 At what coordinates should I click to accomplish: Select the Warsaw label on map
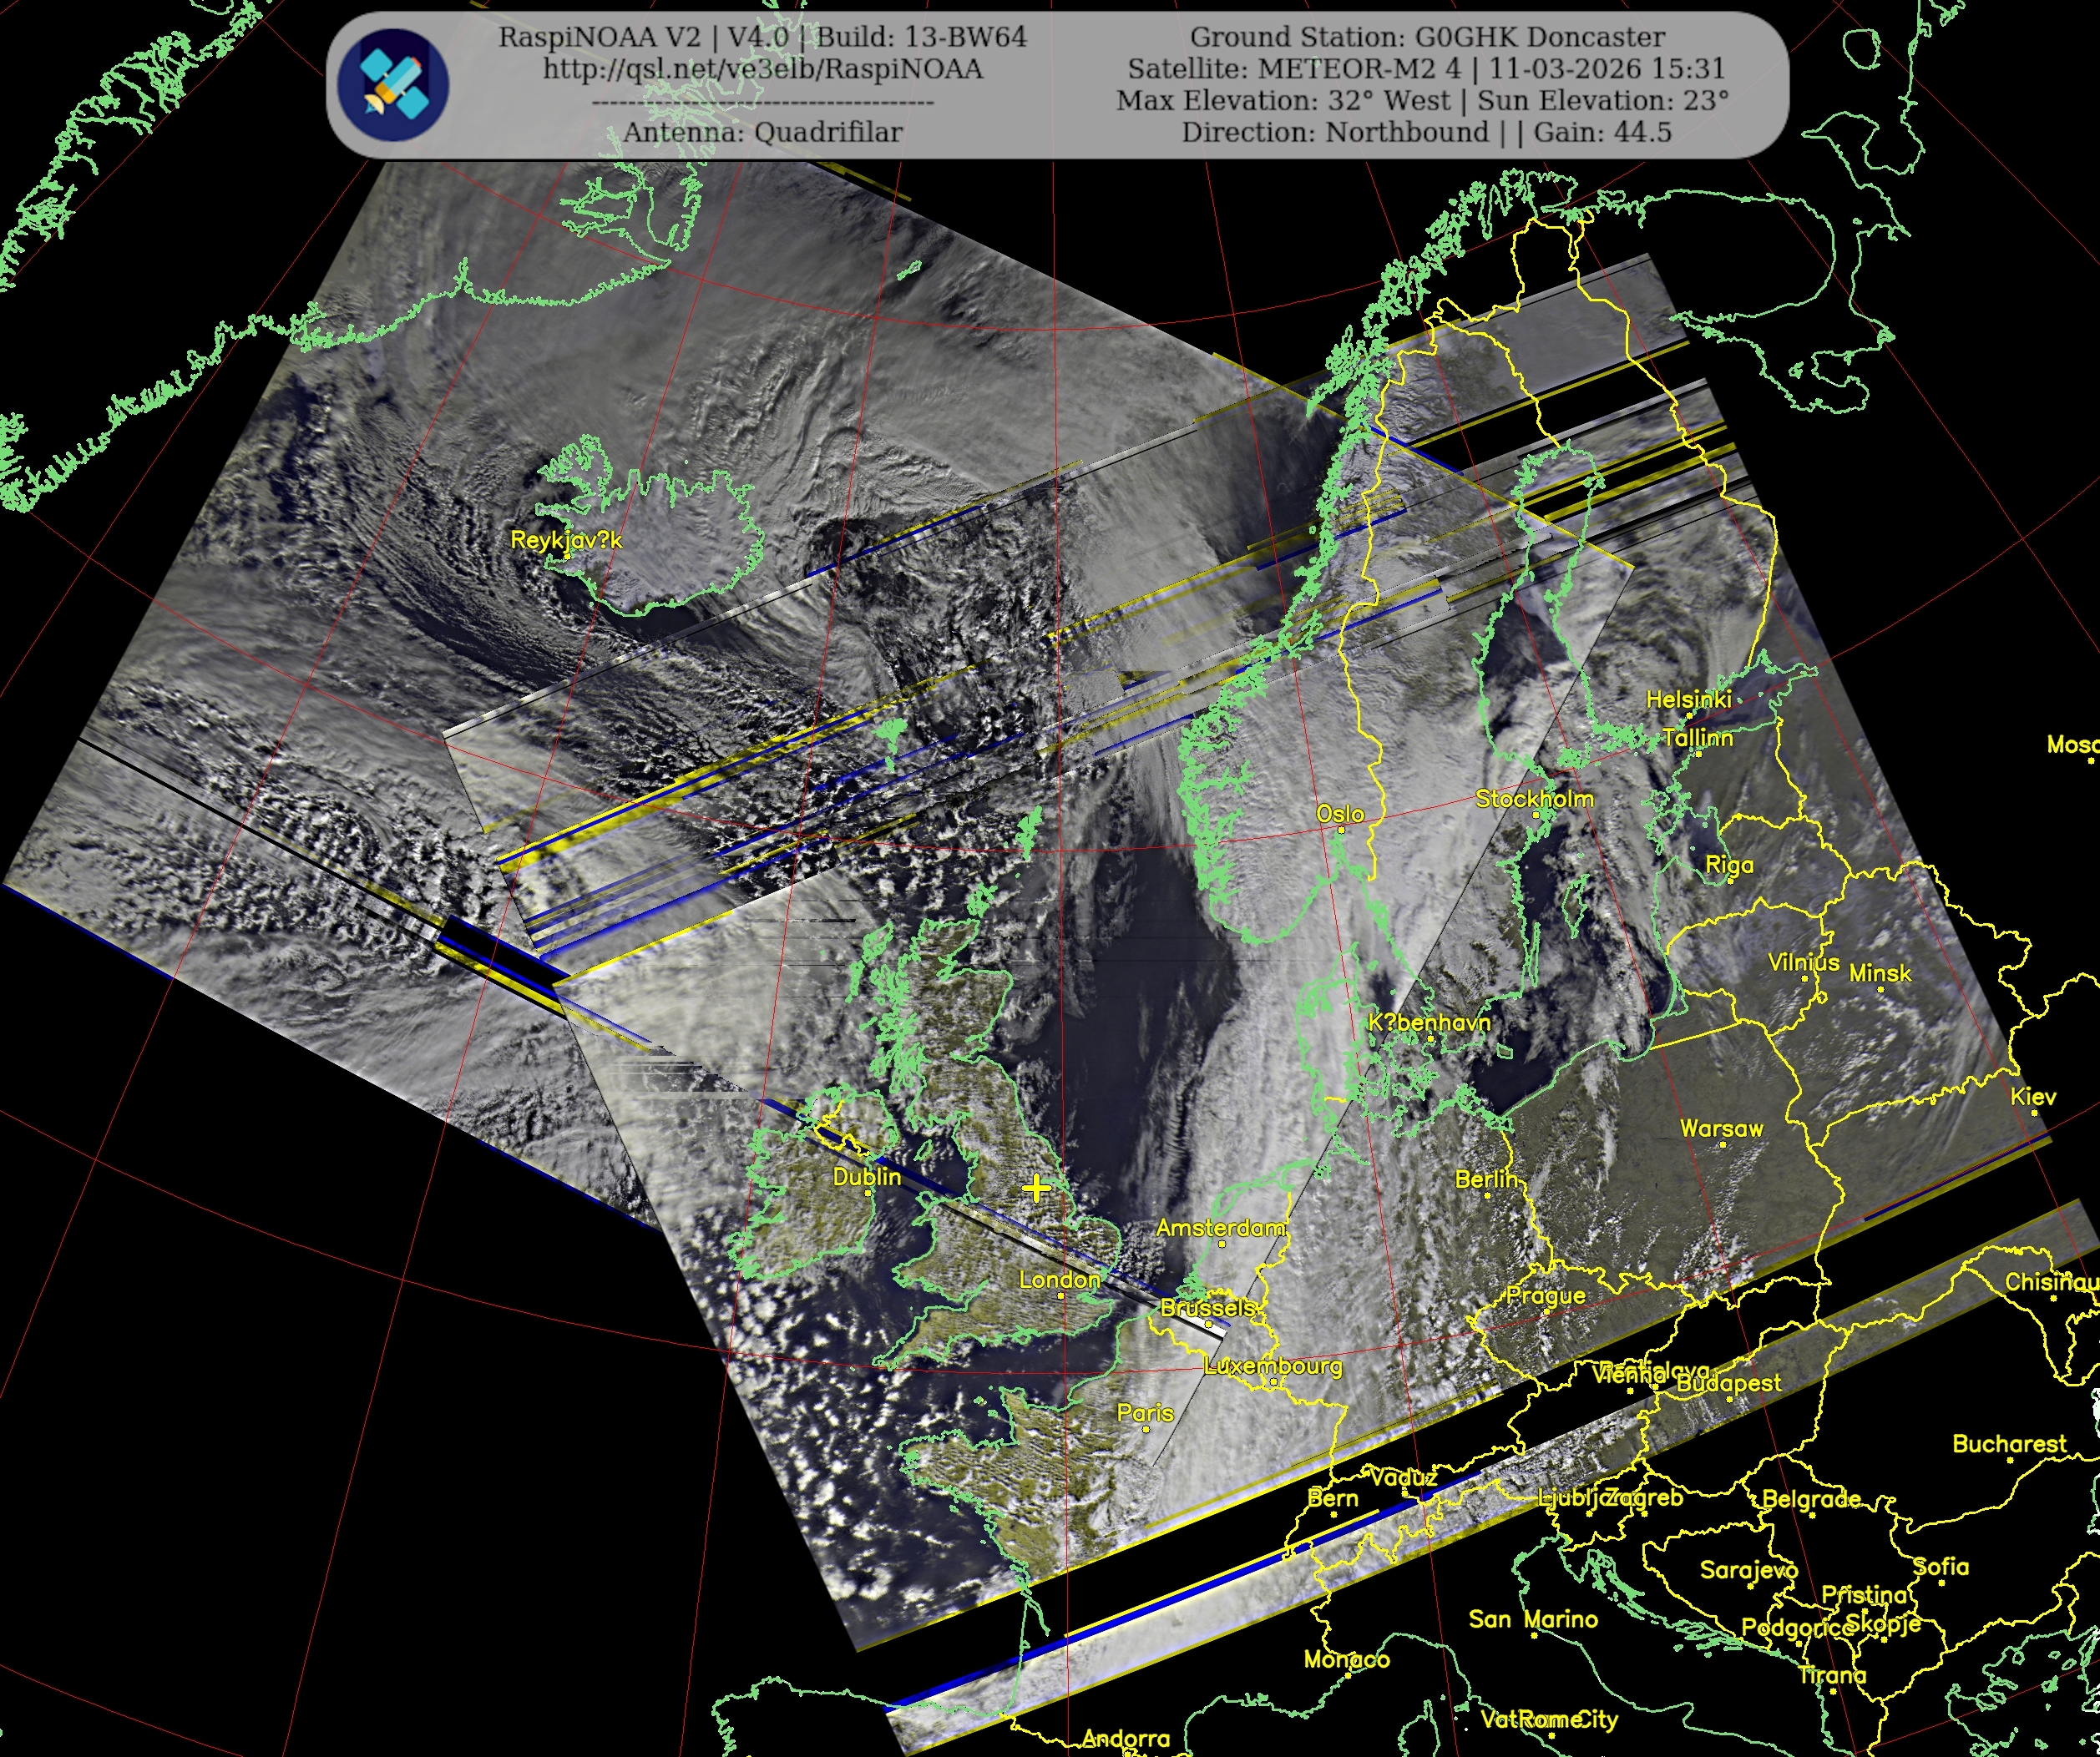pos(1721,1128)
